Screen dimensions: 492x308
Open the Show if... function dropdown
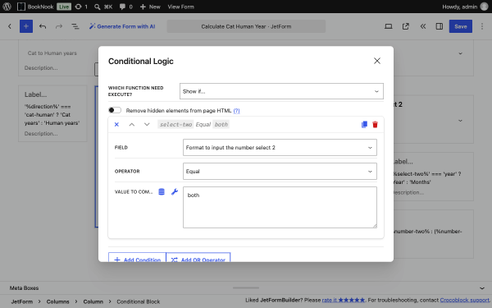(281, 91)
